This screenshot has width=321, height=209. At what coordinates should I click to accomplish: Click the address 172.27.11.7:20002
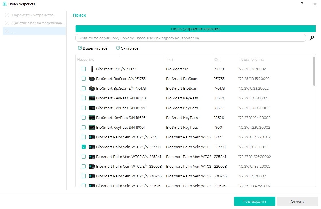(x=252, y=69)
